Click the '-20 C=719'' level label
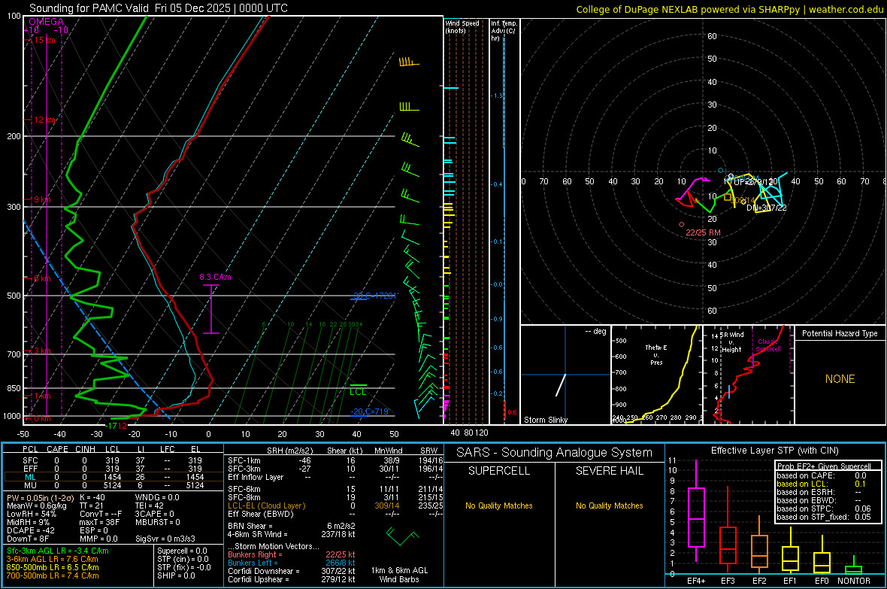Screen dimensions: 887x589 [369, 411]
